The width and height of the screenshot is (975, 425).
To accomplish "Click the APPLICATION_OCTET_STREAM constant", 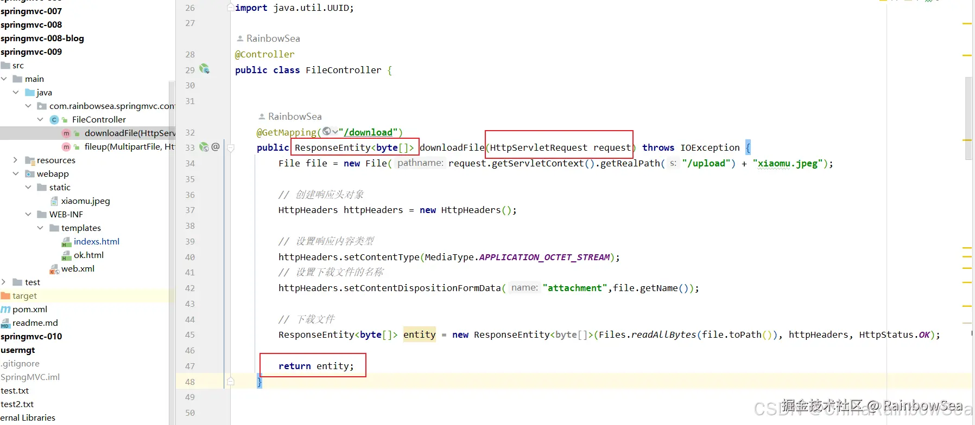I will click(x=545, y=257).
